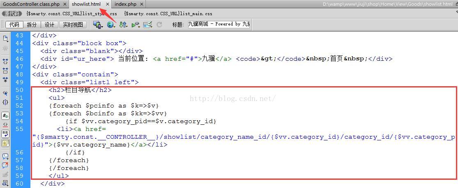
Task: Click the Wrap Tag pencil icon
Action: click(5, 174)
